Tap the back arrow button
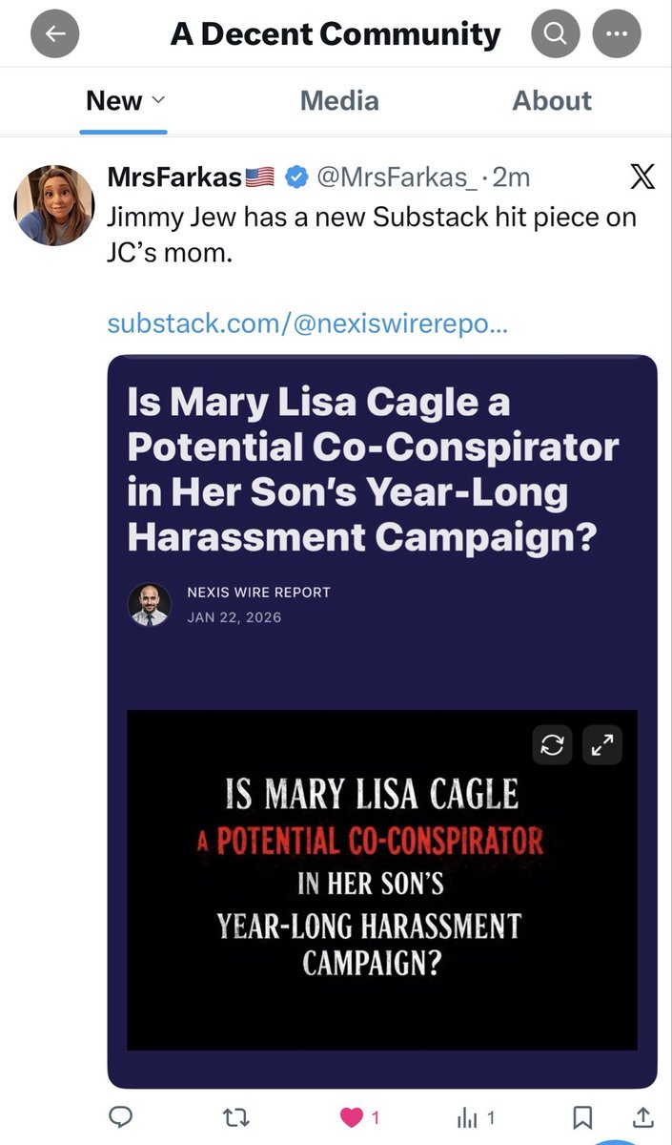The image size is (672, 1145). 55,36
